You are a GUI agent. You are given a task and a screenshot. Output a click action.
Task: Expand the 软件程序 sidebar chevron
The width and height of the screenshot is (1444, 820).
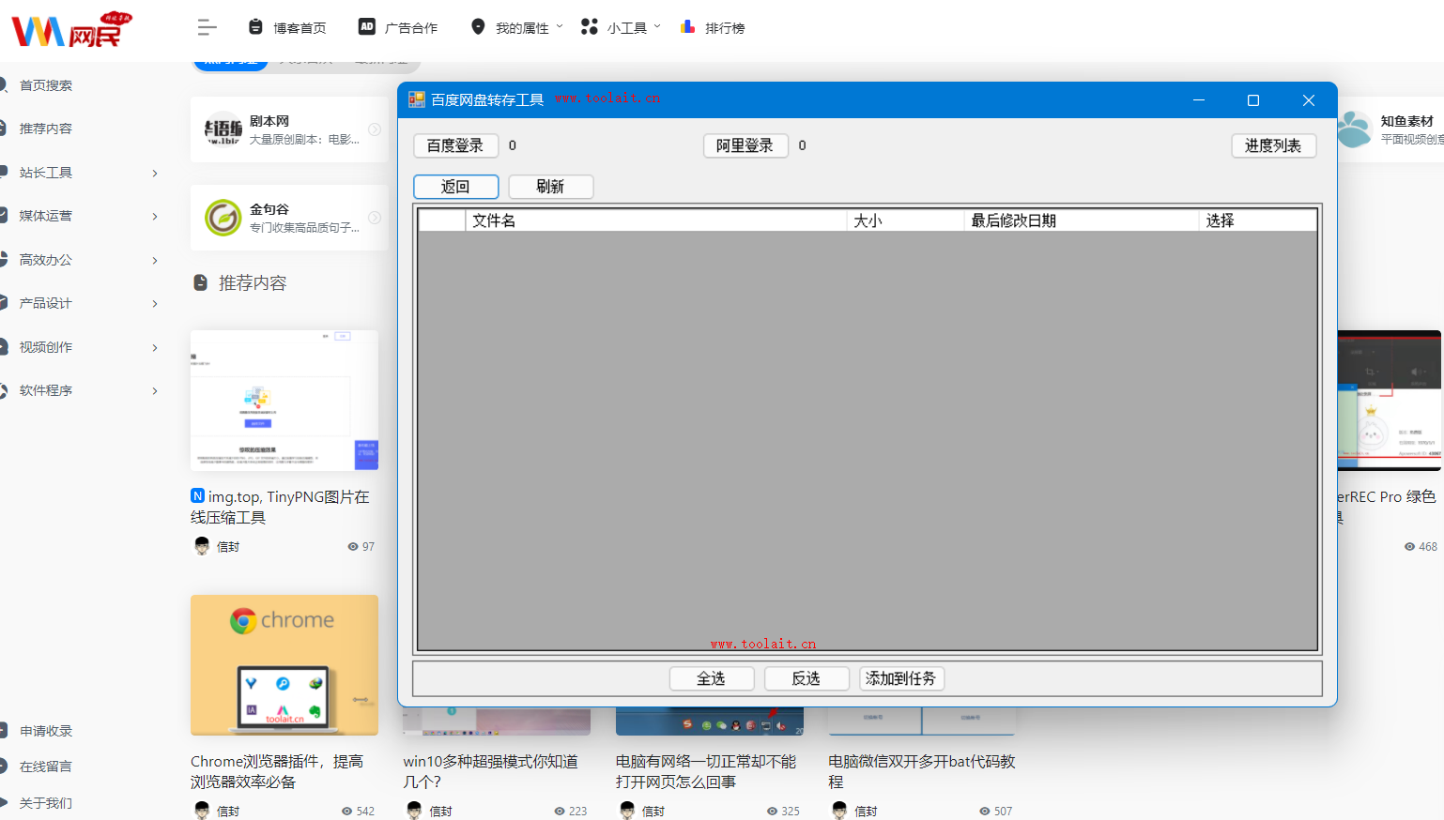[155, 391]
